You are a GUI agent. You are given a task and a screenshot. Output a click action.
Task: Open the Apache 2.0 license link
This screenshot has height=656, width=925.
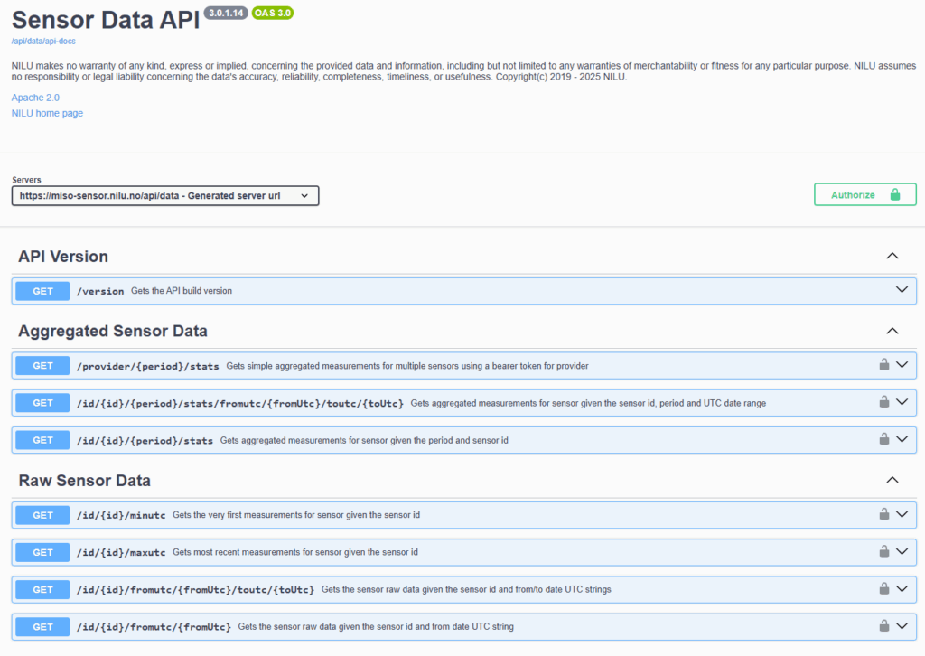(35, 97)
